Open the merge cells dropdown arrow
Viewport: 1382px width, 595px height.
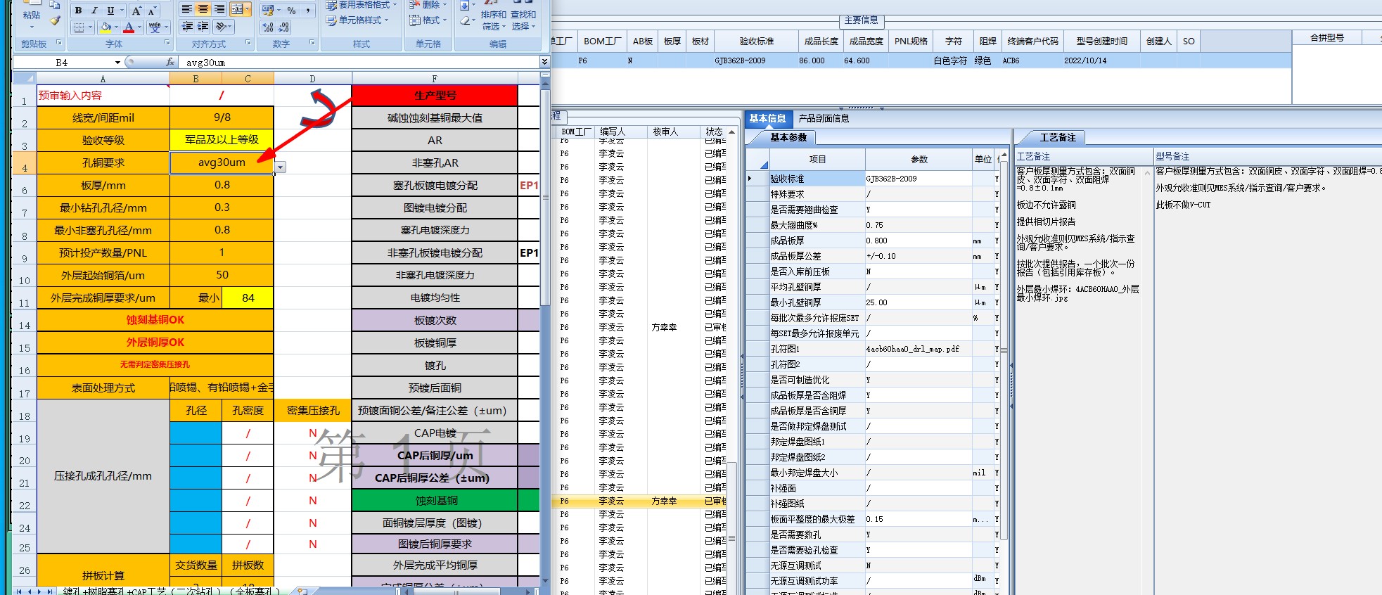[x=248, y=9]
